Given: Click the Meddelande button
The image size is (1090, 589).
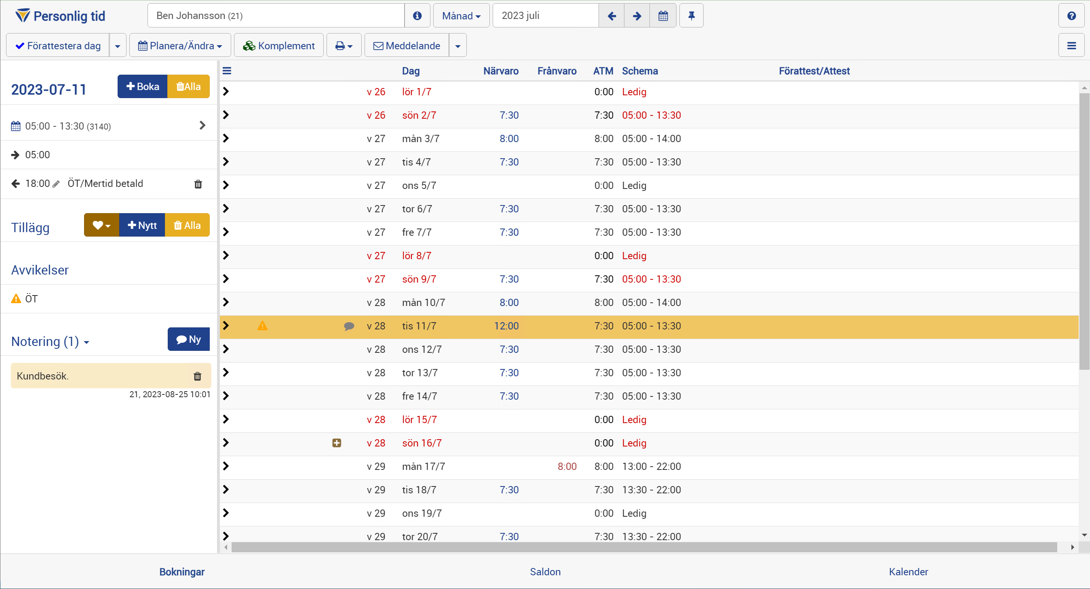Looking at the screenshot, I should pyautogui.click(x=407, y=46).
